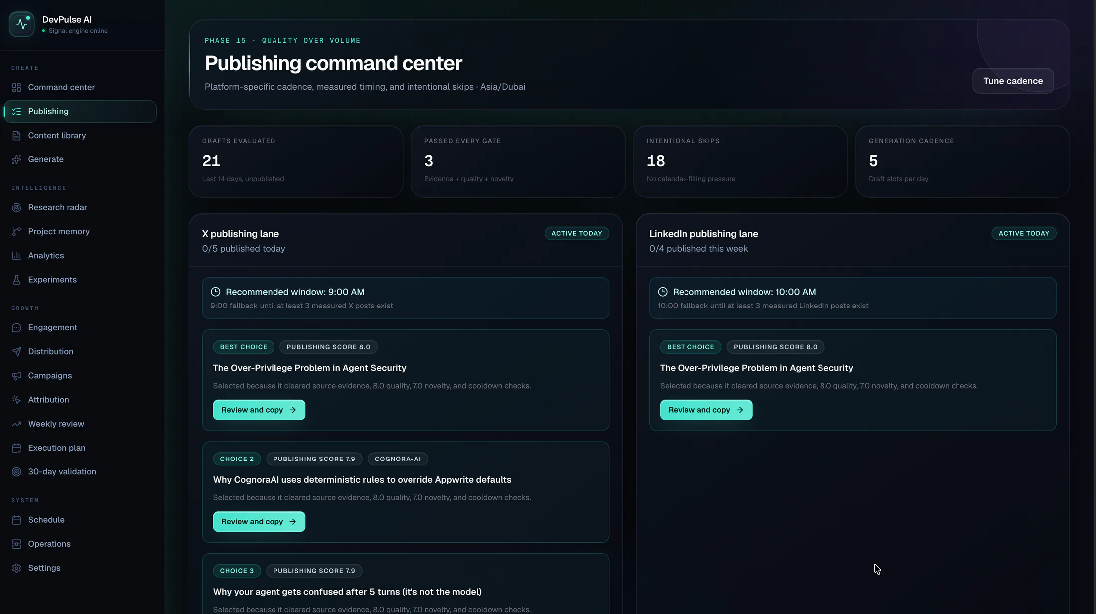Open Engagement in Growth section
This screenshot has width=1096, height=614.
pyautogui.click(x=80, y=327)
